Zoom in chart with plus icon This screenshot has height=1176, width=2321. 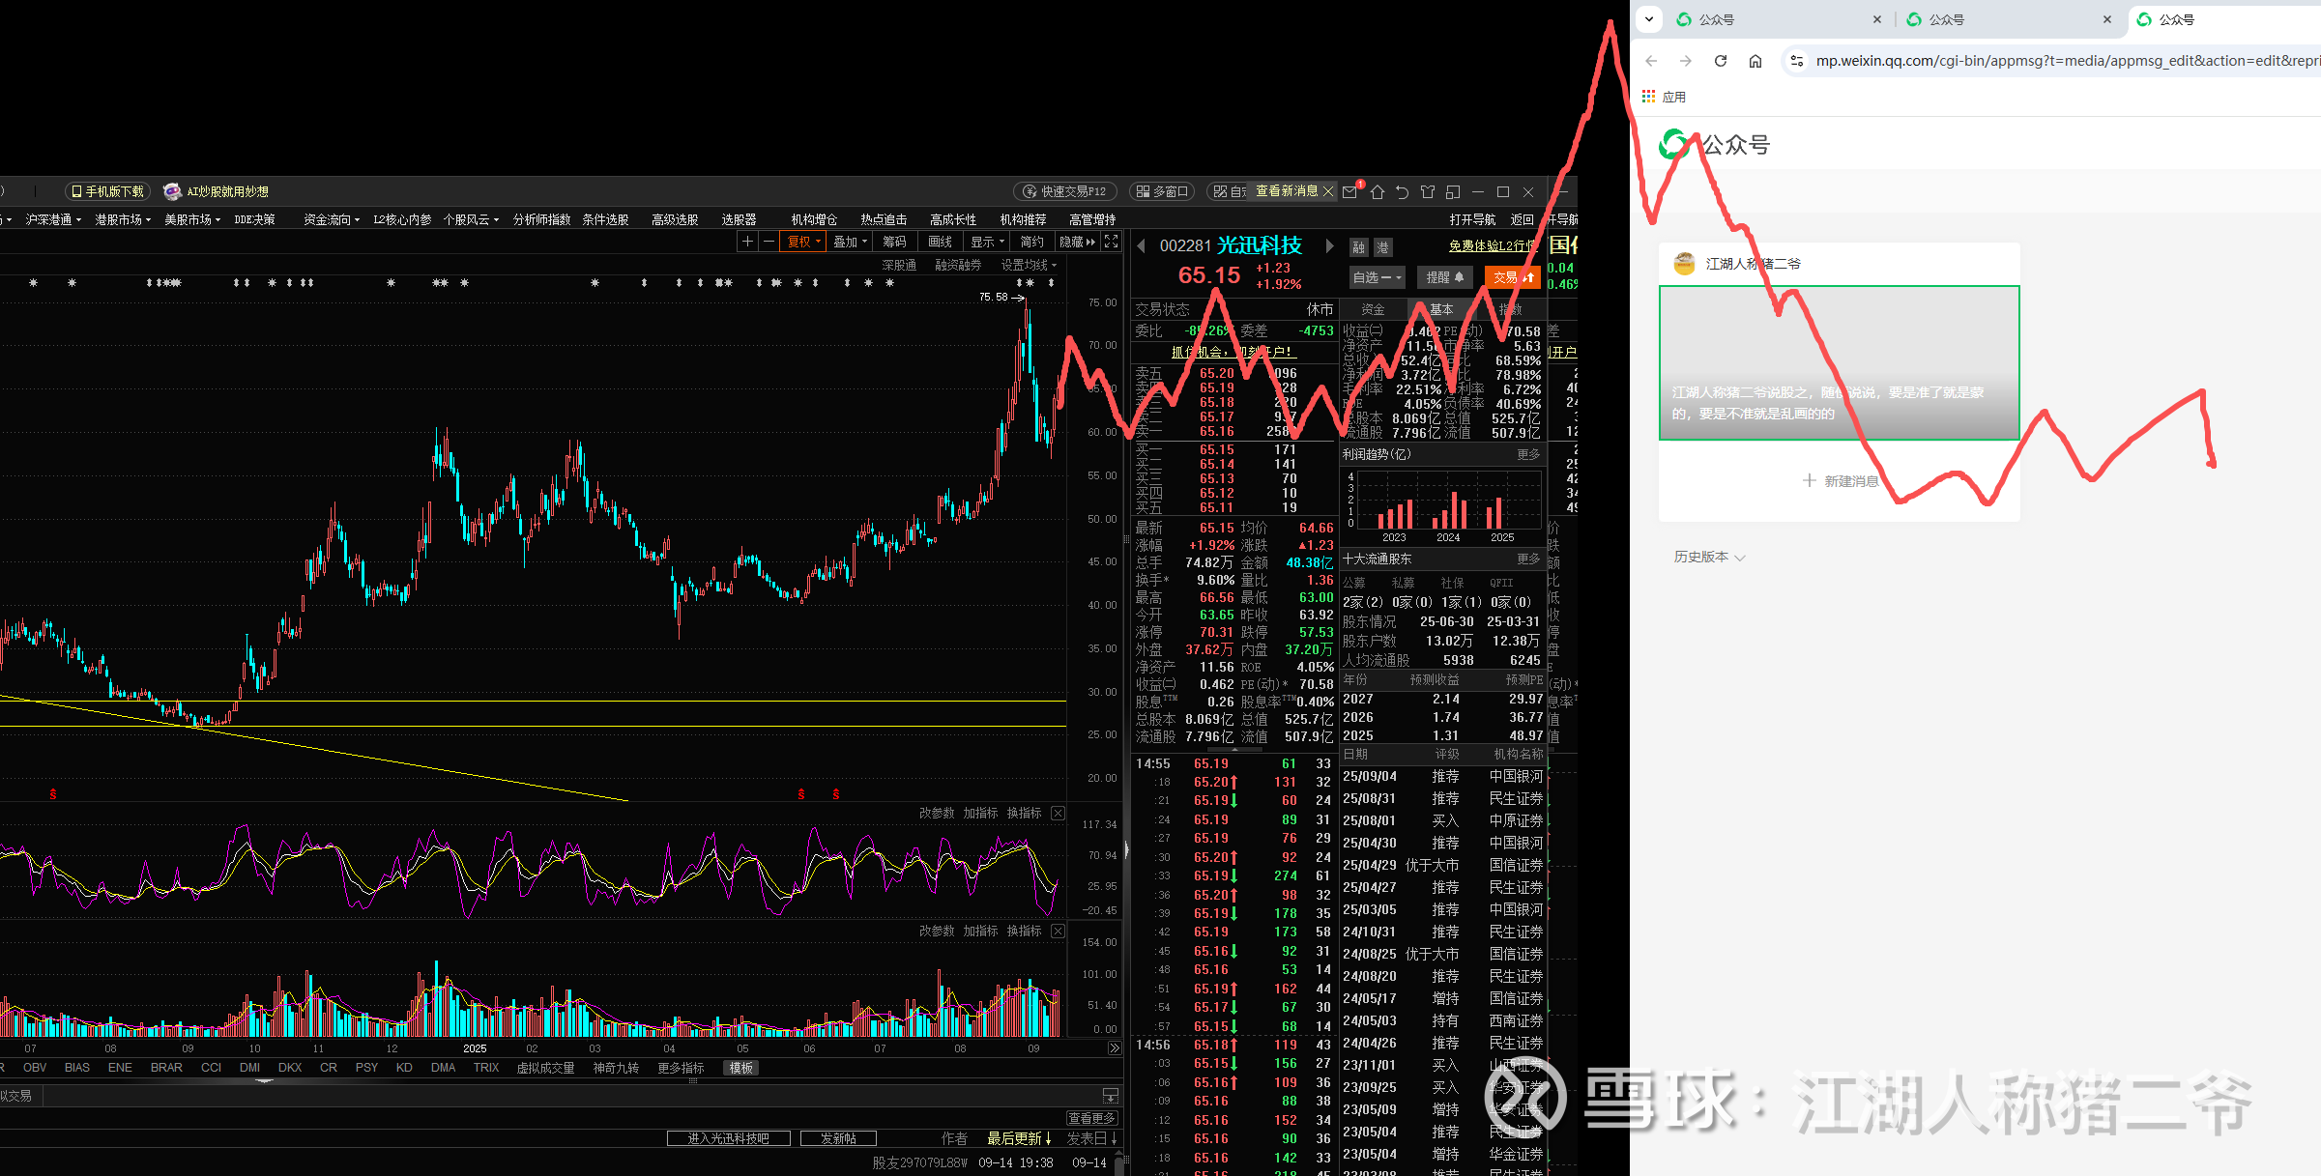coord(747,242)
